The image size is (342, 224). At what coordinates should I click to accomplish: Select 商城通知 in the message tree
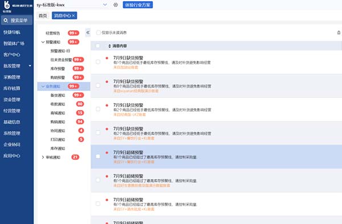(58, 113)
